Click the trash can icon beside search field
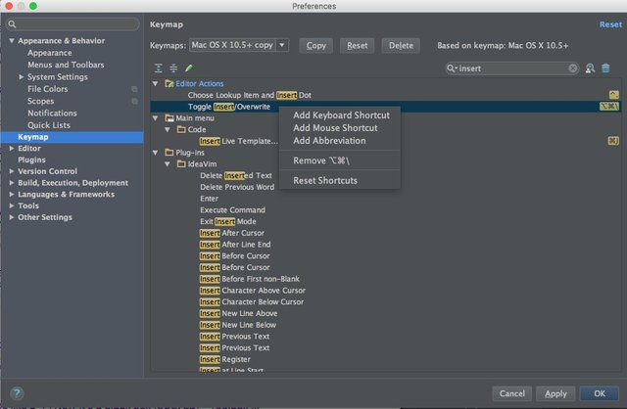Viewport: 627px width, 409px height. (605, 68)
